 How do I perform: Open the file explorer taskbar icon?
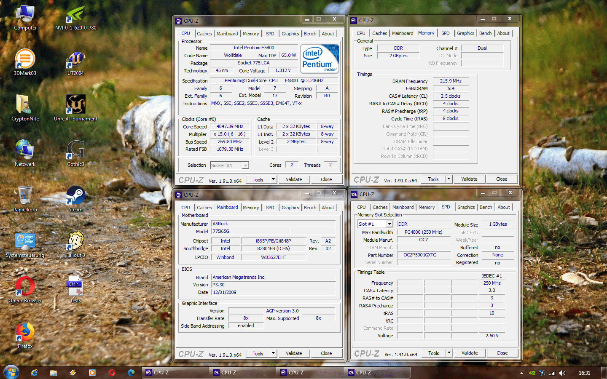pos(54,373)
